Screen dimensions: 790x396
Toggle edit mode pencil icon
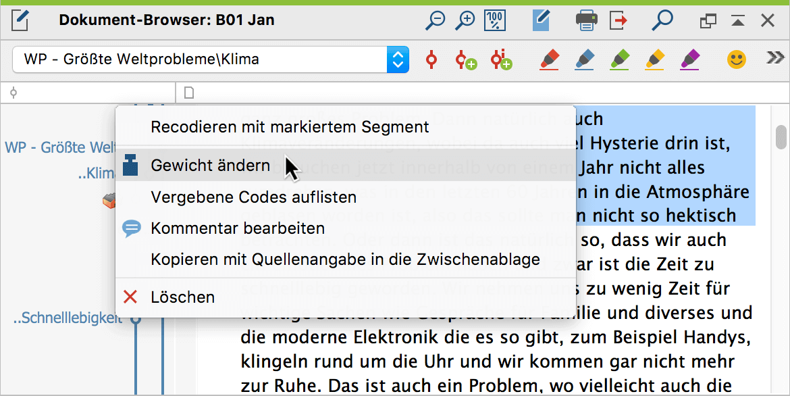[541, 21]
